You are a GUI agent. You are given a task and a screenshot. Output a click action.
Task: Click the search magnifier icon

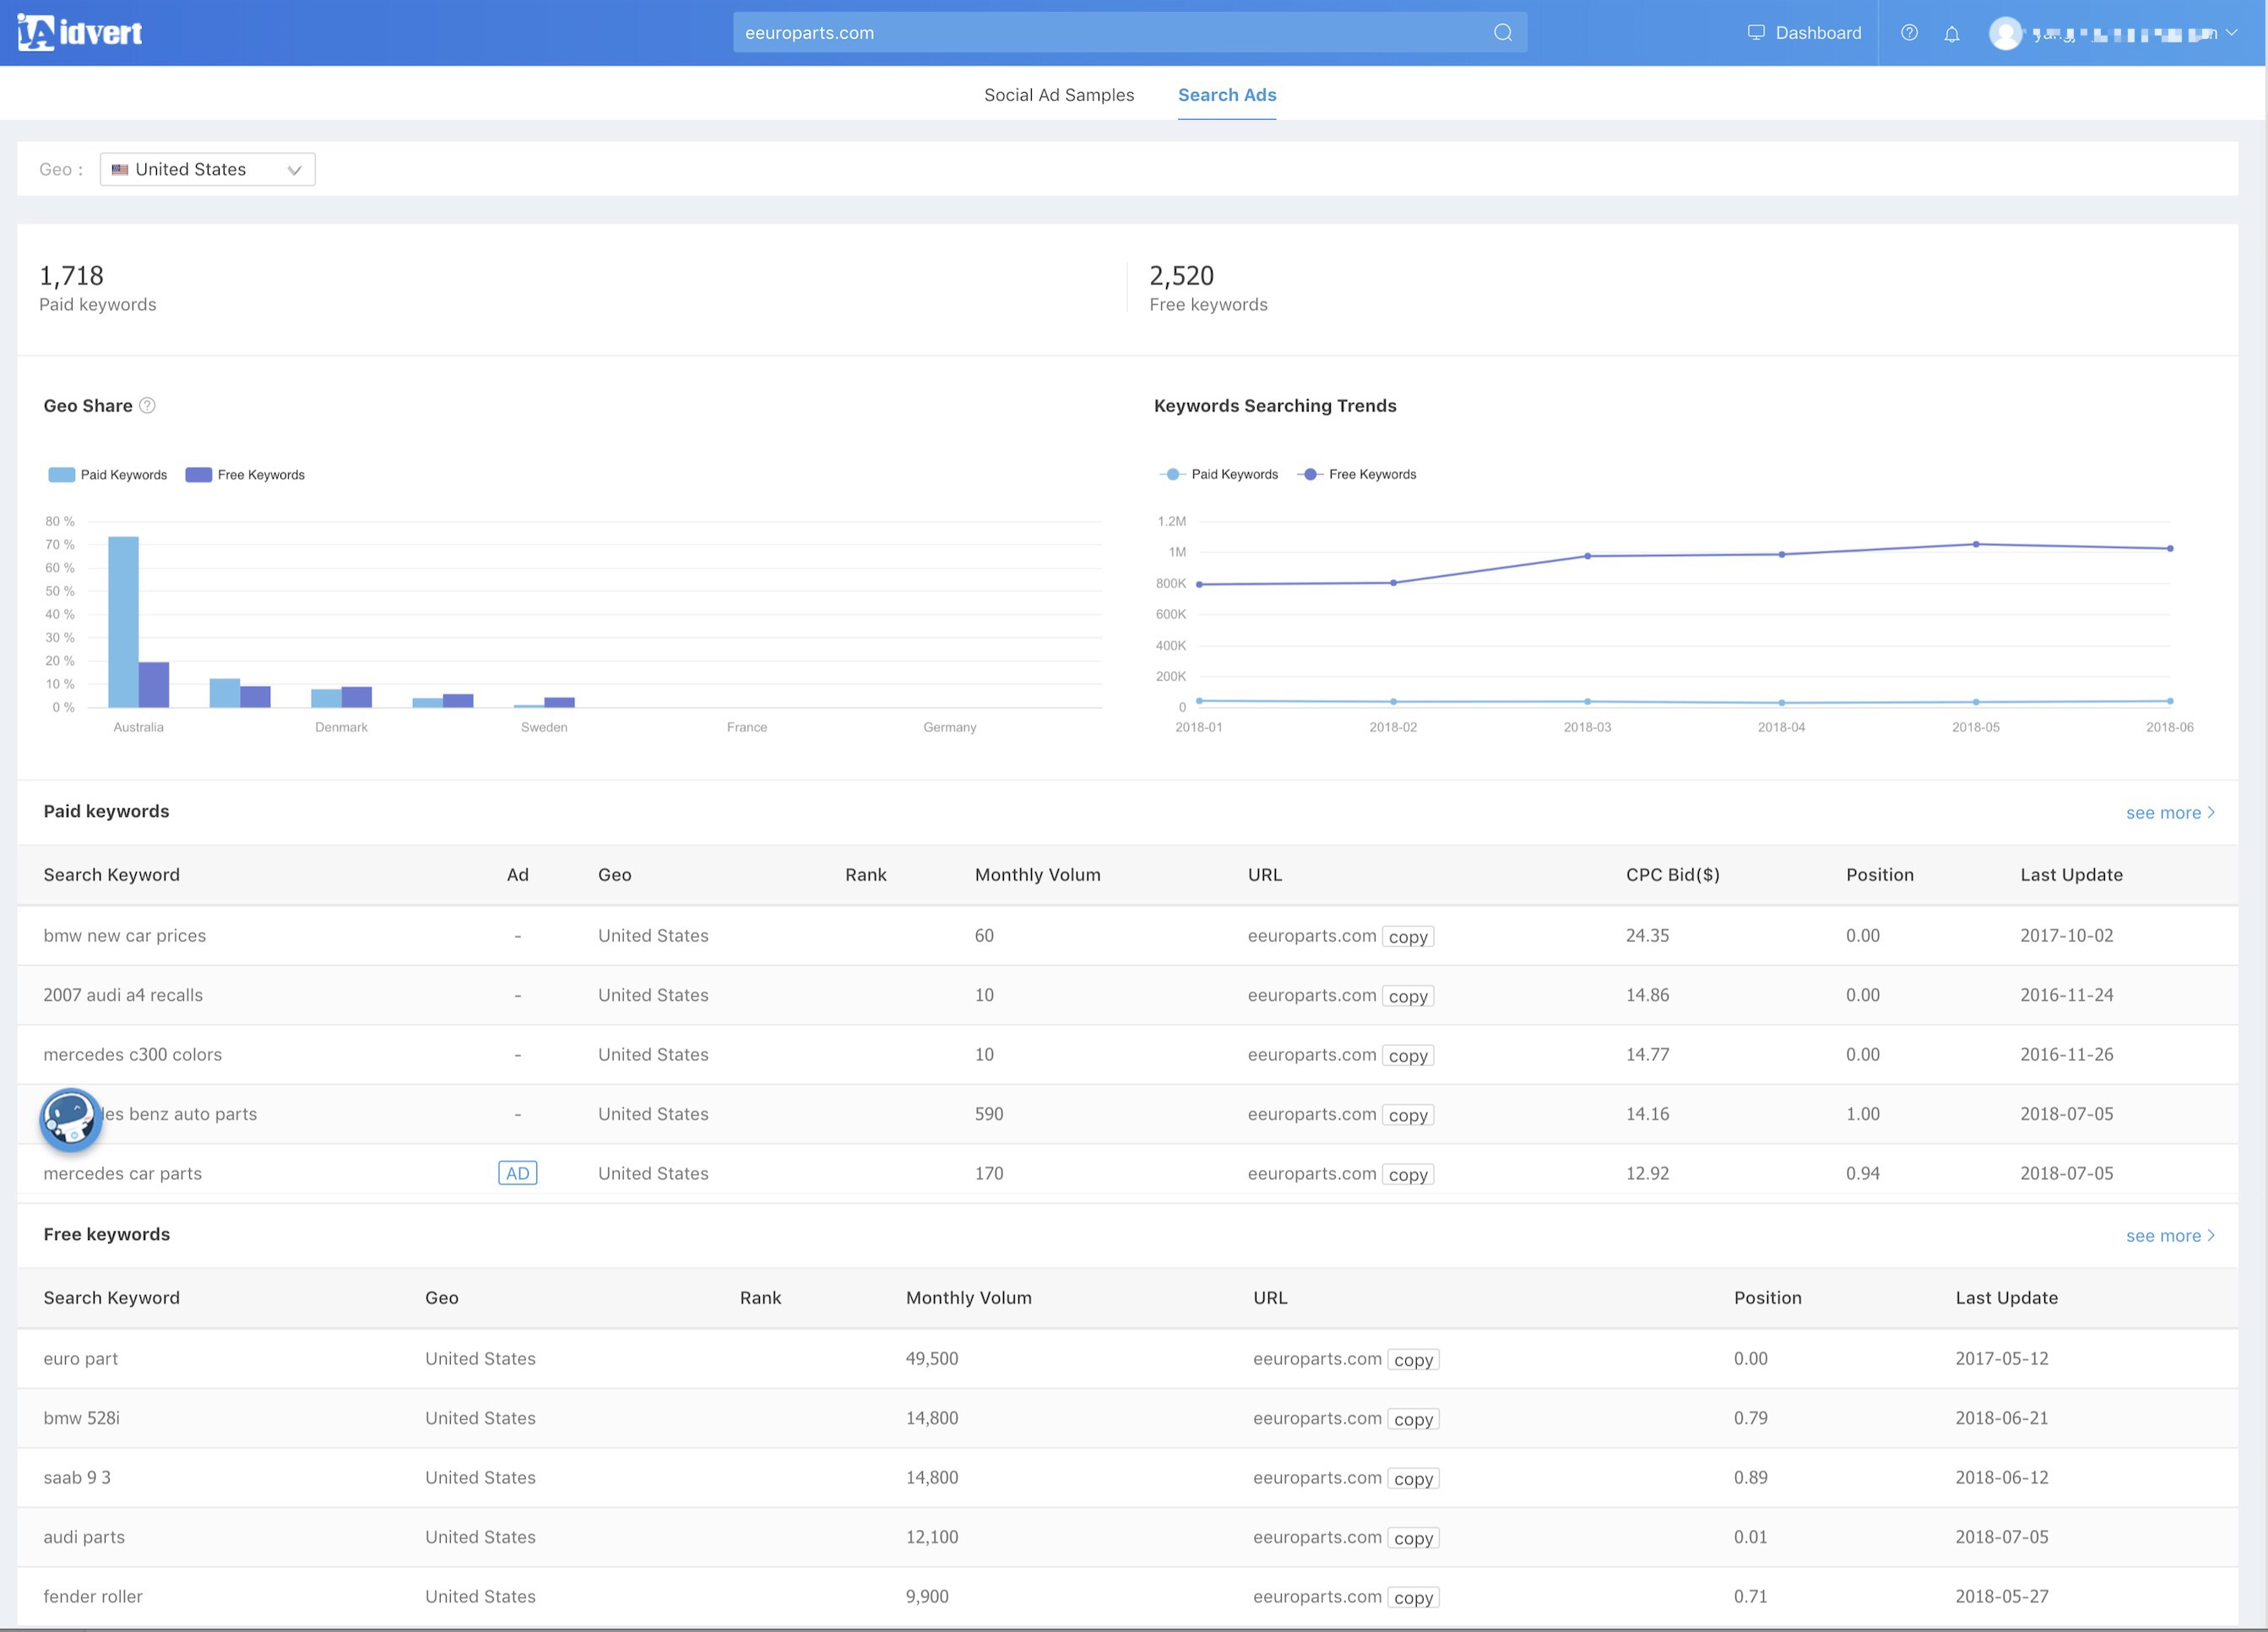coord(1502,33)
